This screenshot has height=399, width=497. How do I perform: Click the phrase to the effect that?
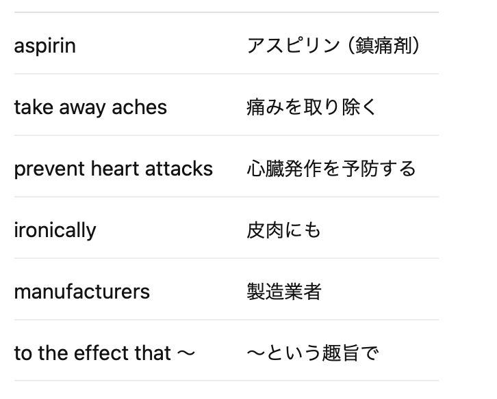coord(92,353)
